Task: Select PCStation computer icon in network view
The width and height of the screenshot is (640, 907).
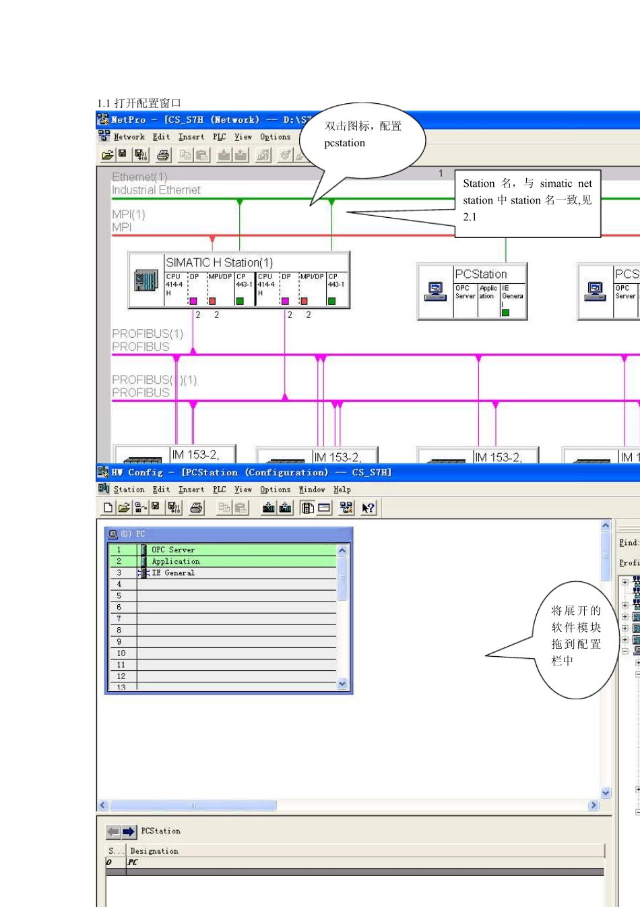Action: point(436,291)
